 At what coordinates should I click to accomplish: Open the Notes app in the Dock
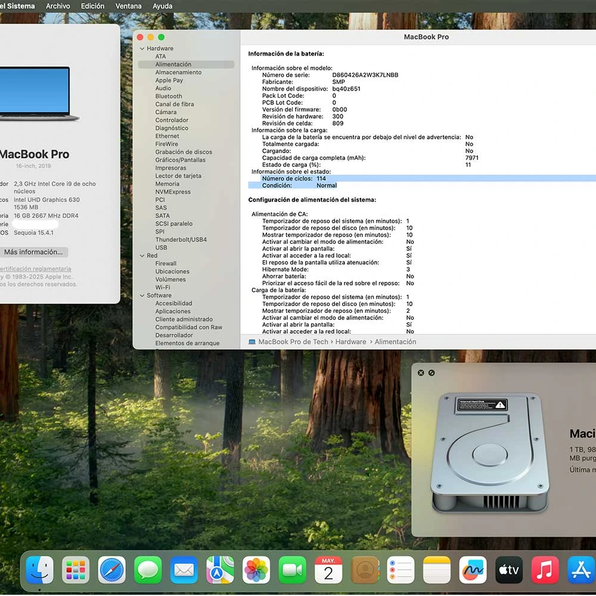(x=437, y=570)
